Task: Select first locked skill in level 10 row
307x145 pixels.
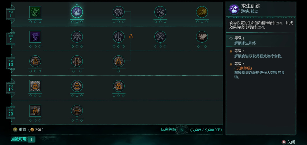Action: coord(35,61)
